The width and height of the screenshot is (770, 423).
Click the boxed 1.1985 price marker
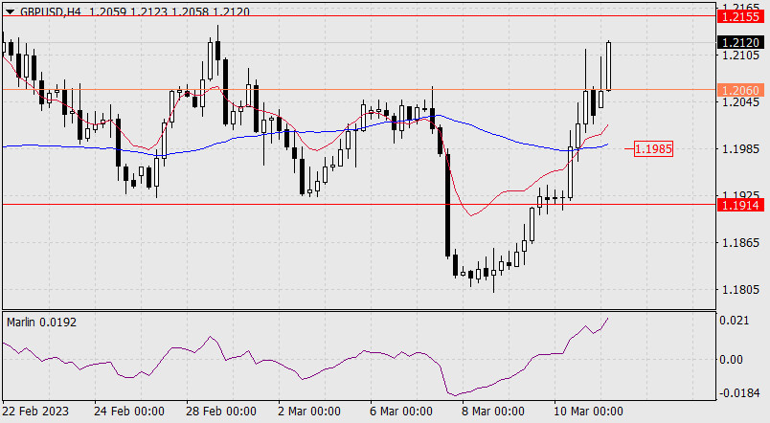(653, 148)
